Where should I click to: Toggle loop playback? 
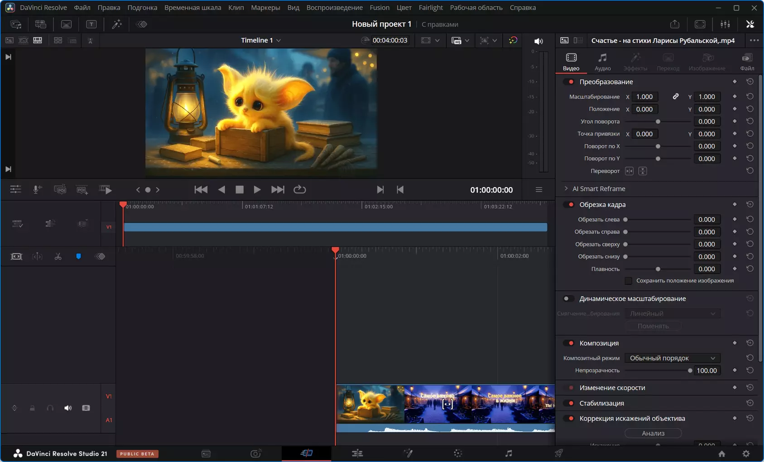(300, 190)
